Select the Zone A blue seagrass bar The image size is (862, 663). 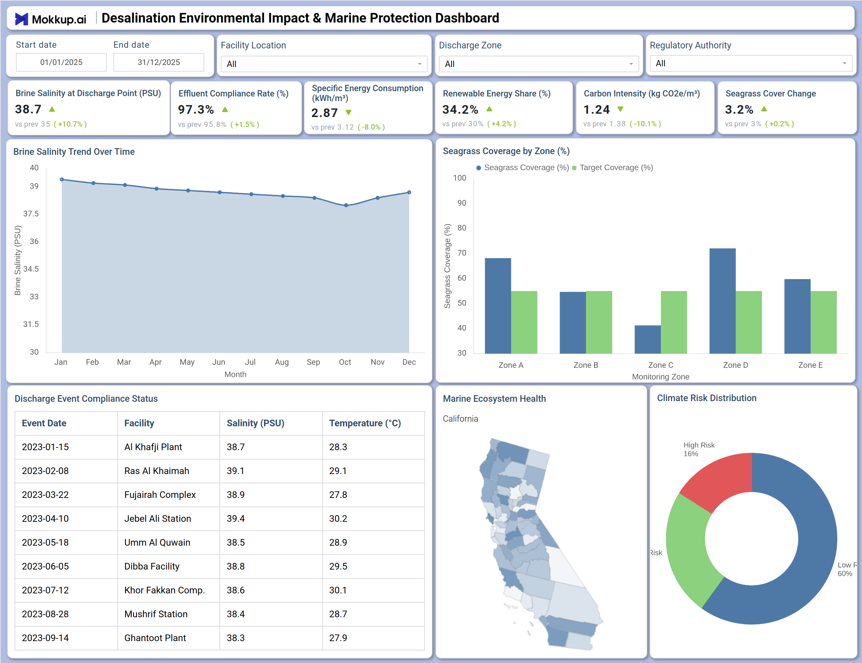(x=498, y=306)
